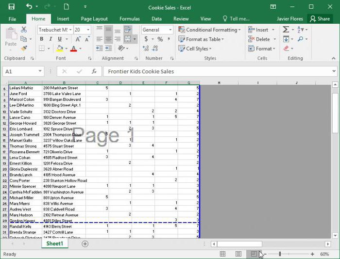The image size is (340, 259).
Task: Apply the Fill Color paint bucket
Action: [60, 49]
